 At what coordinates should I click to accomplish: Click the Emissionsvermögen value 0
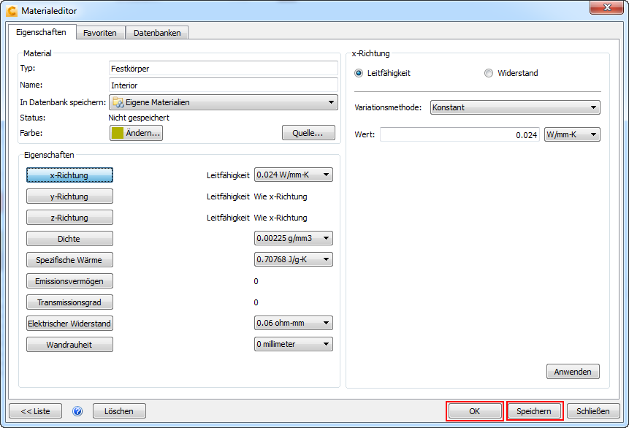point(256,281)
